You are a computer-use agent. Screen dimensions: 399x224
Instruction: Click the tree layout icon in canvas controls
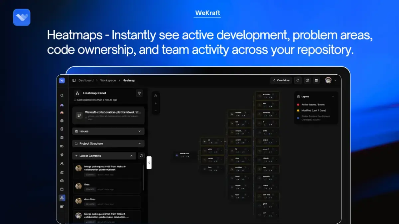156,95
